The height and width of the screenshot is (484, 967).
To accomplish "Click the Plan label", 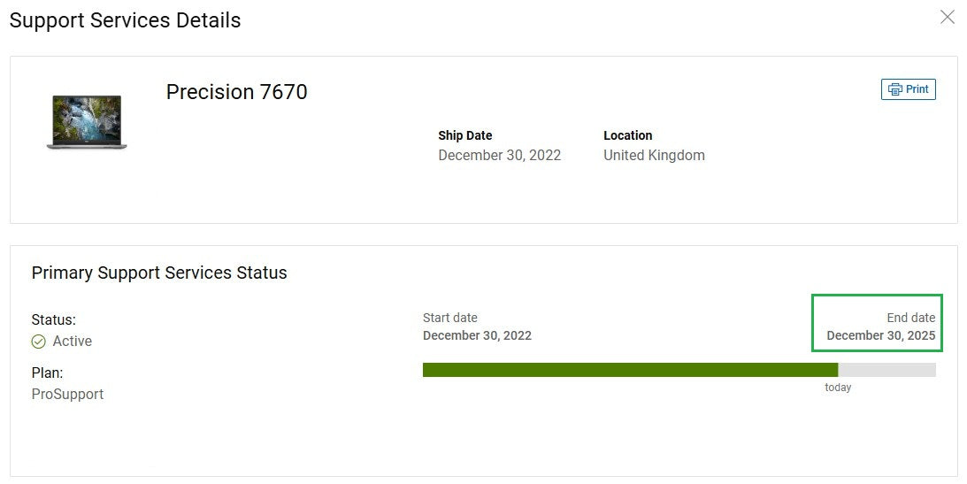I will [x=48, y=373].
